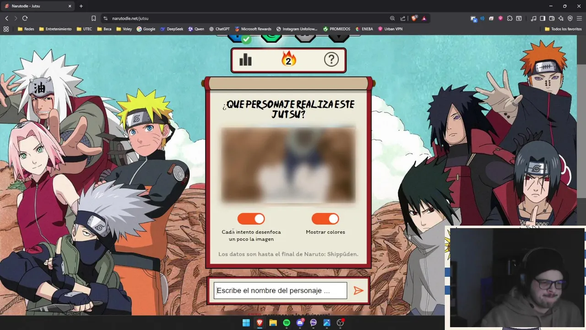
Task: Open the Brave VPN shield icon
Action: coord(570,18)
